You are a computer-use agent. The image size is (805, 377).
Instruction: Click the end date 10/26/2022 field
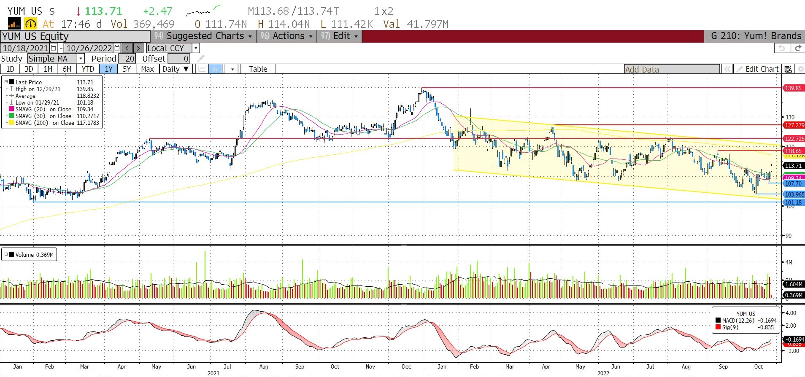click(x=89, y=48)
